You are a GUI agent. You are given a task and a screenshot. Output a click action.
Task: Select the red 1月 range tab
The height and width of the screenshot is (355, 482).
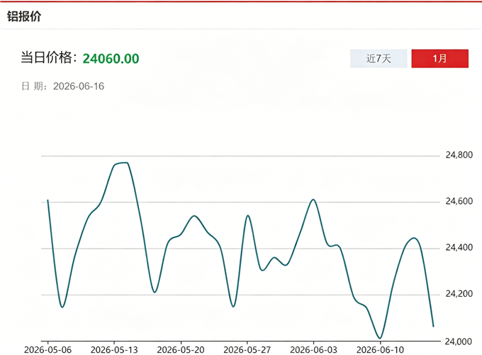point(440,58)
